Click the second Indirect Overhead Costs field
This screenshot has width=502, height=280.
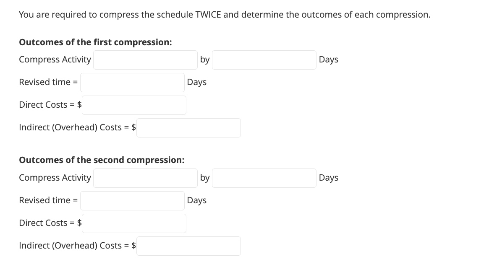click(188, 246)
